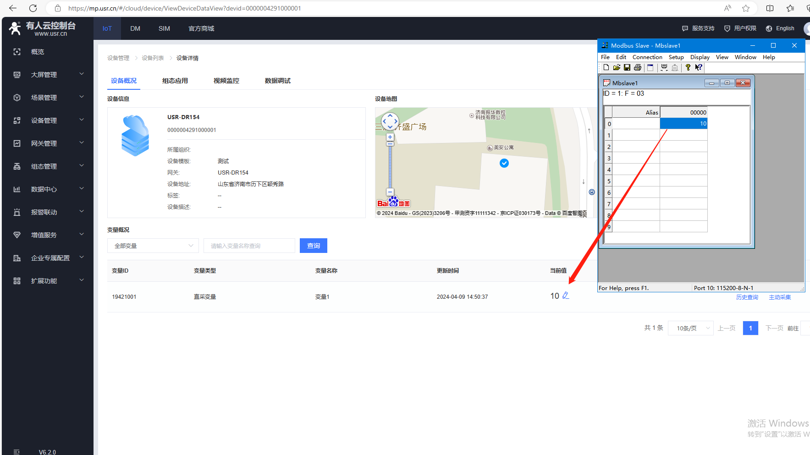Open the Connection menu in Modbus Slave
810x455 pixels.
(647, 57)
